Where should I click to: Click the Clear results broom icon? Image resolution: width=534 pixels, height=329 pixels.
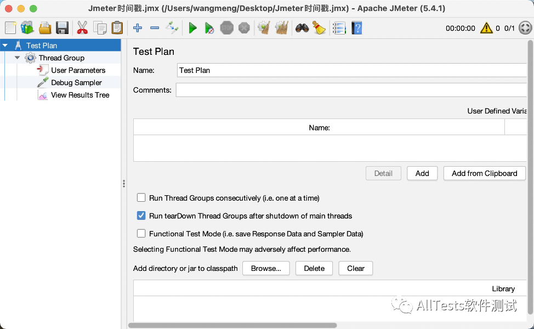pos(264,28)
